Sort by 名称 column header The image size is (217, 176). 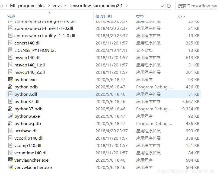pos(11,16)
